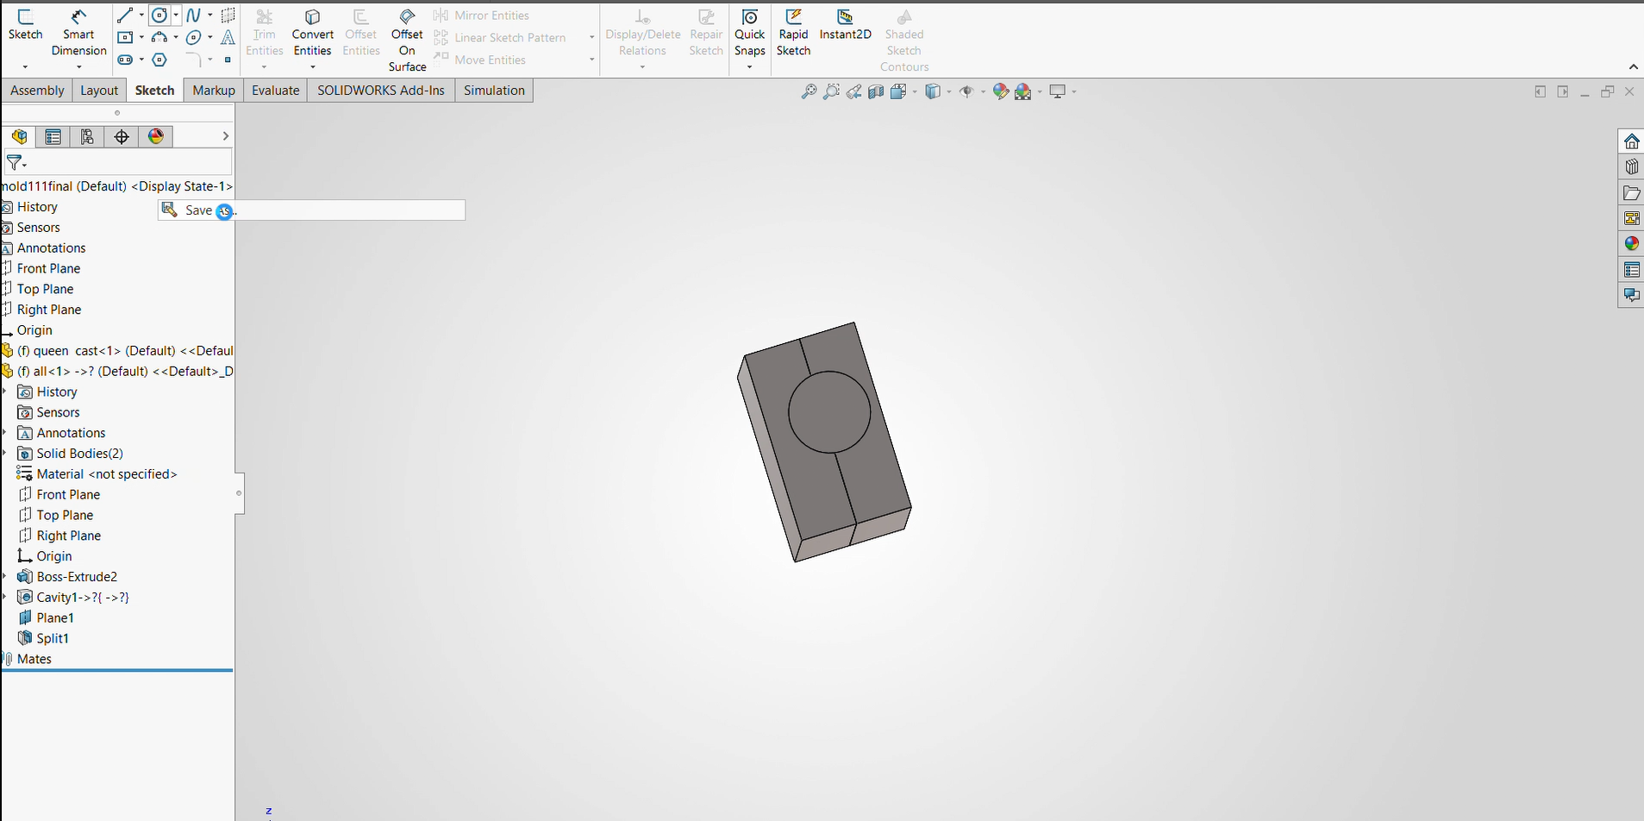Image resolution: width=1644 pixels, height=821 pixels.
Task: Open Convert Entities dropdown arrow
Action: [312, 66]
